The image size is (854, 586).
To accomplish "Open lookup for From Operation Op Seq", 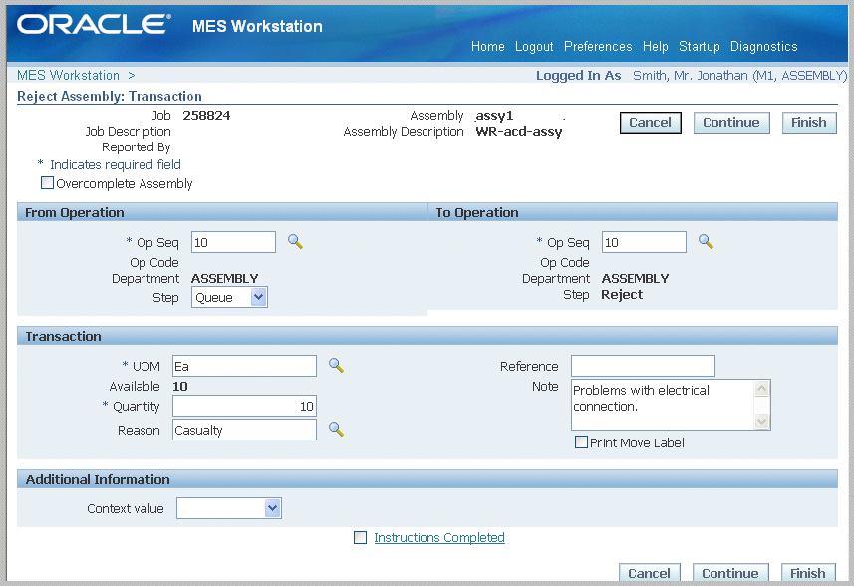I will 295,242.
